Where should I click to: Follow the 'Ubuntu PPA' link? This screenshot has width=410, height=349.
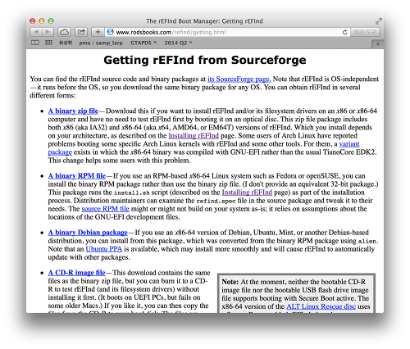click(103, 249)
